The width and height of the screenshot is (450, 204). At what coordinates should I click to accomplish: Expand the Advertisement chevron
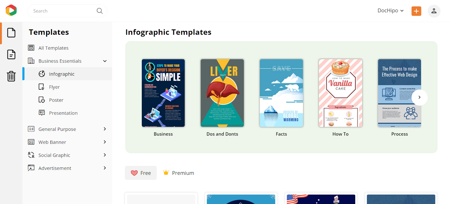click(x=105, y=168)
